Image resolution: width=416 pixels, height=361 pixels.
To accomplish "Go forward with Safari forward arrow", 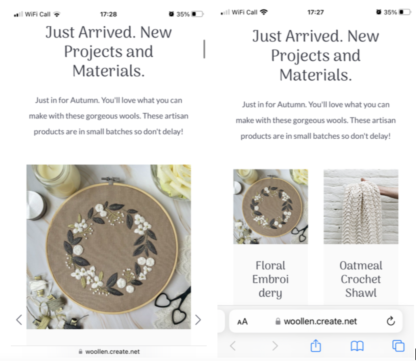I will (275, 346).
